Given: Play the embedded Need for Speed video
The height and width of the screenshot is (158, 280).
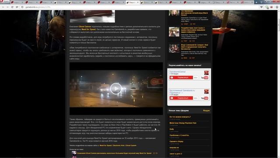Looking at the screenshot, I should pos(116,88).
